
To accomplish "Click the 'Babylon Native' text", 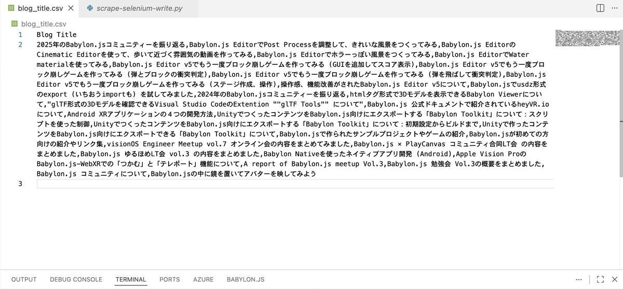I will click(x=292, y=154).
